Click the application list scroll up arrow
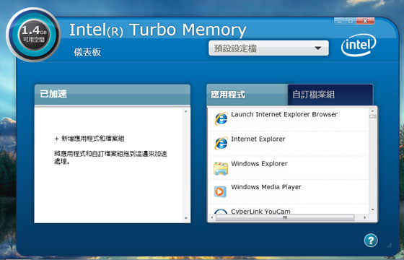 373,110
